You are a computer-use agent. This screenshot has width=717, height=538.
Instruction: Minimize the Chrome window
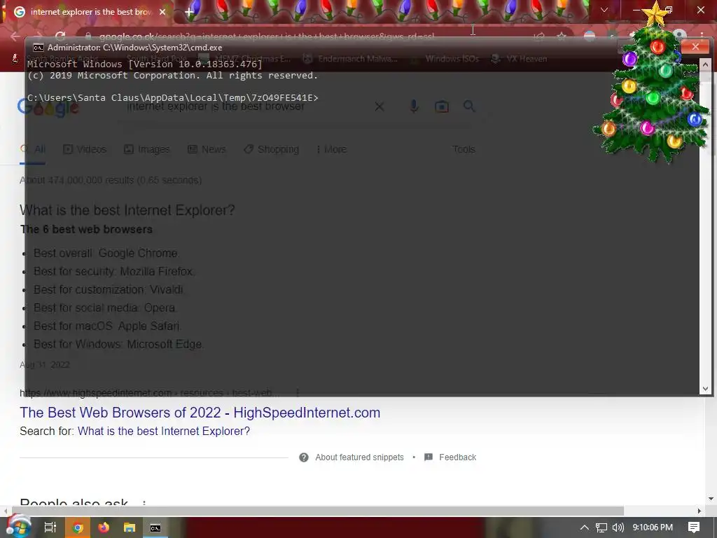(x=636, y=10)
